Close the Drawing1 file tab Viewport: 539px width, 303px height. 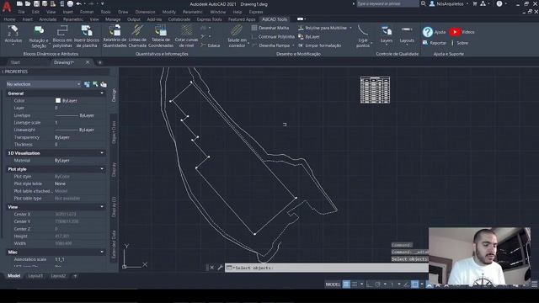click(x=88, y=62)
